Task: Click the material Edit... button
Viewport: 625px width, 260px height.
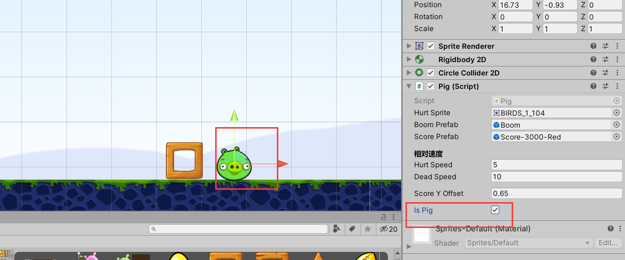Action: point(608,243)
